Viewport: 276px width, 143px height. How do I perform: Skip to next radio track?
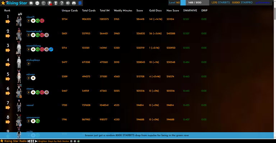36,141
